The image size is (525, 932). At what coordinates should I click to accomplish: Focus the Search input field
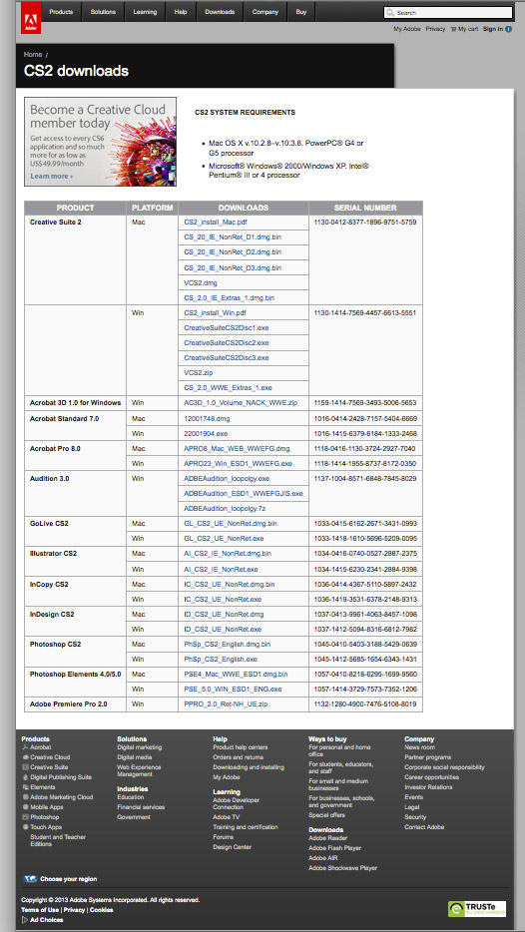click(x=448, y=13)
